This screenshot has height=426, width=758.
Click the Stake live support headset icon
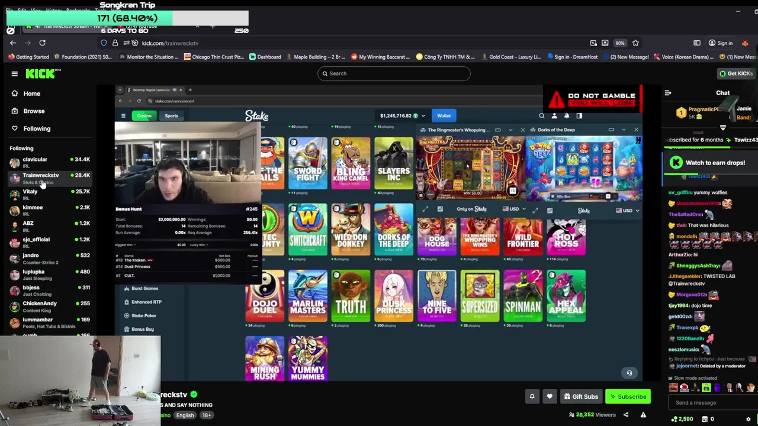tap(629, 373)
